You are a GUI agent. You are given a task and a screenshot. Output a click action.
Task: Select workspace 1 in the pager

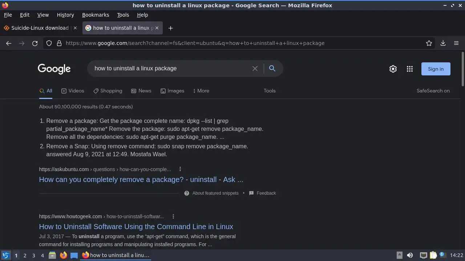(x=16, y=256)
